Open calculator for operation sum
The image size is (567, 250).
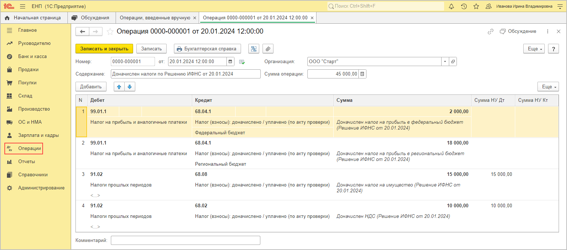coord(362,74)
